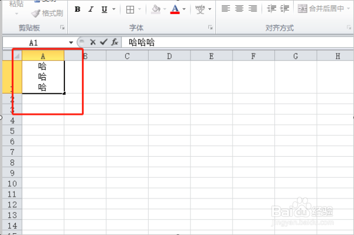Image resolution: width=354 pixels, height=235 pixels.
Task: Open the 合并后居中 dropdown arrow
Action: tap(348, 9)
